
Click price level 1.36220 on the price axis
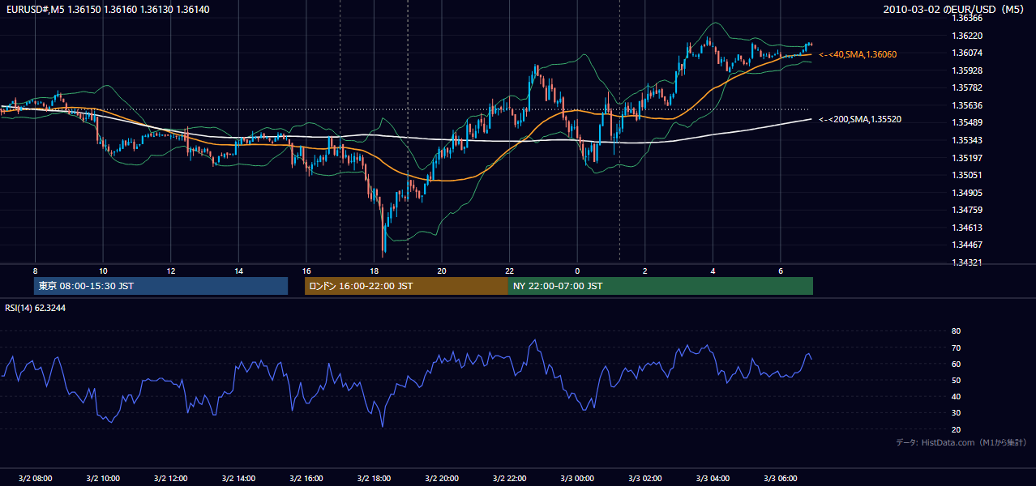click(x=966, y=36)
